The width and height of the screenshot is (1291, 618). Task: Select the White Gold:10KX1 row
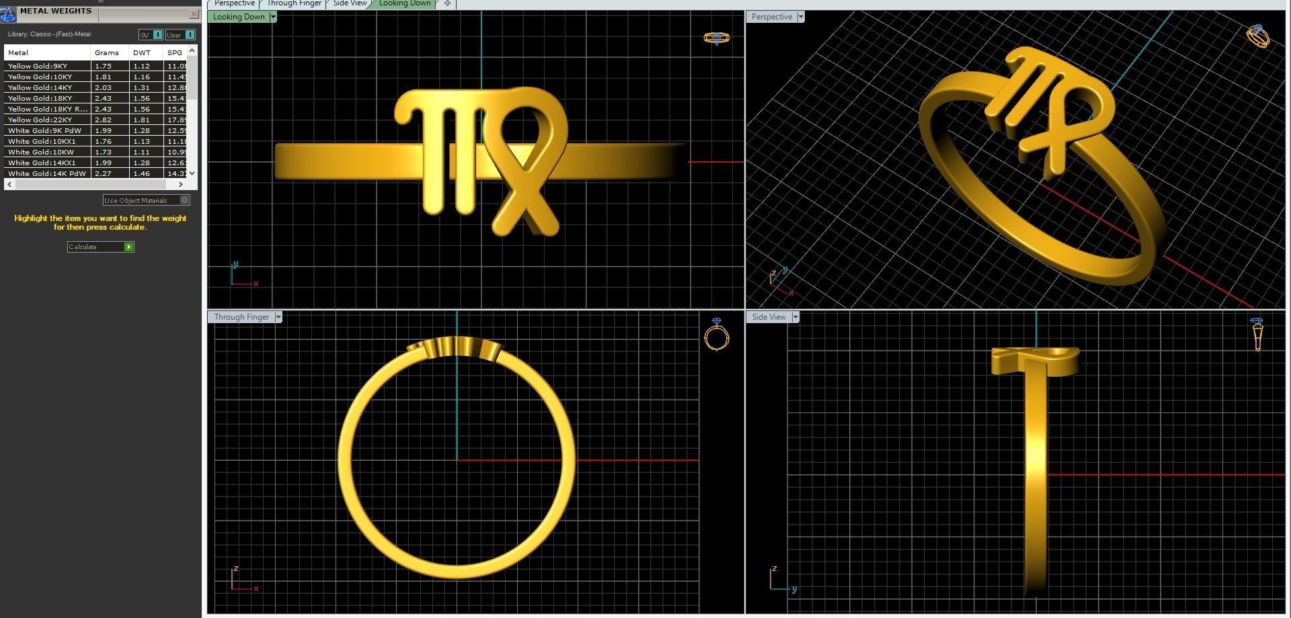click(x=95, y=141)
